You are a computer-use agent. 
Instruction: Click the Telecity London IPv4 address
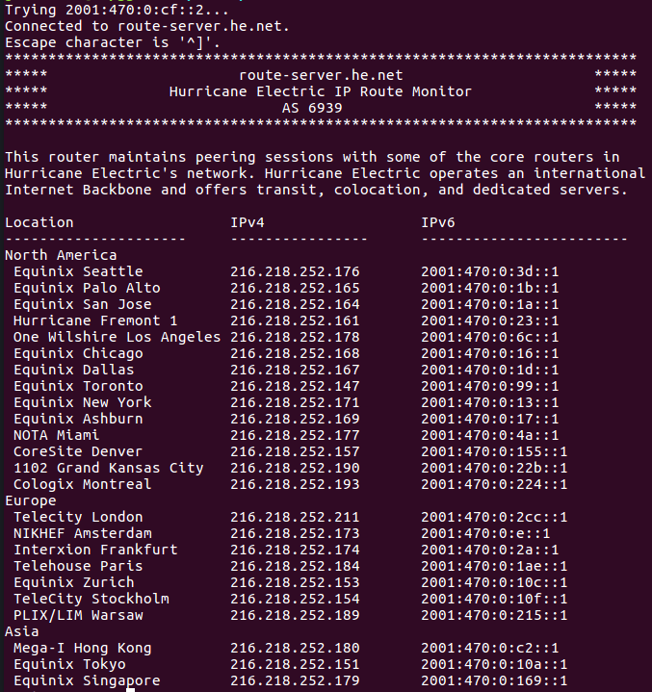coord(295,517)
